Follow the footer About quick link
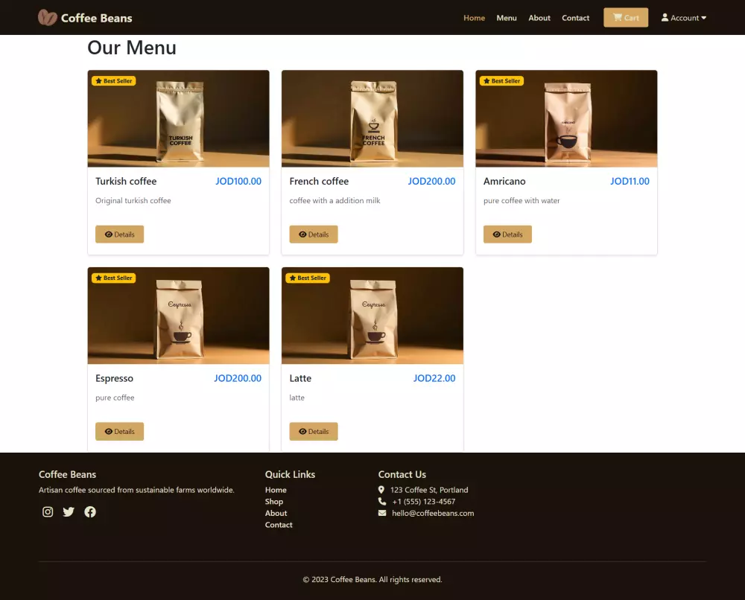The height and width of the screenshot is (600, 745). pos(276,513)
